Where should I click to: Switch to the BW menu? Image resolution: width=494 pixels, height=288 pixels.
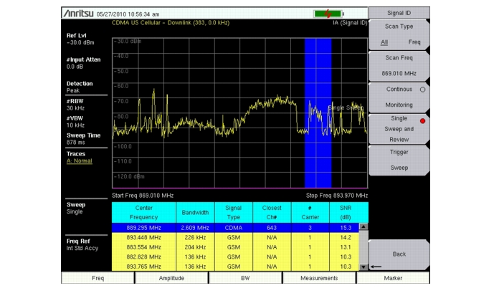[x=244, y=278]
